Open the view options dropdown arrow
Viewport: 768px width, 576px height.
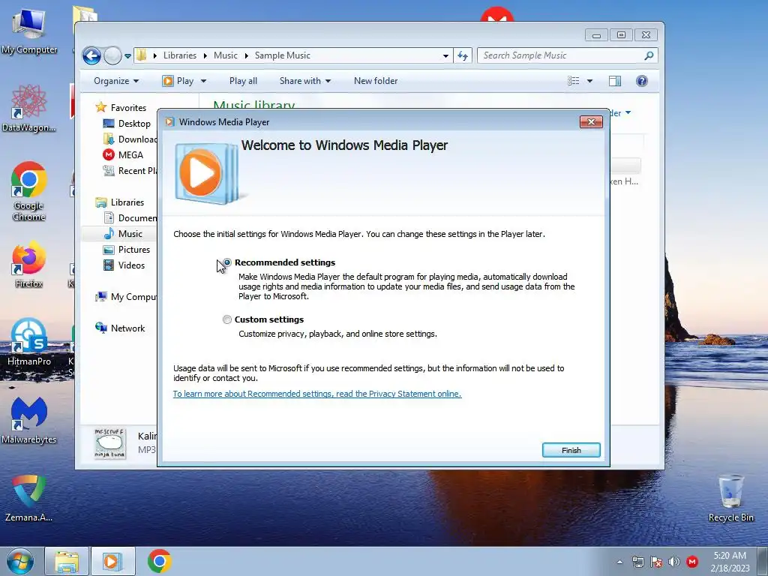click(x=589, y=81)
